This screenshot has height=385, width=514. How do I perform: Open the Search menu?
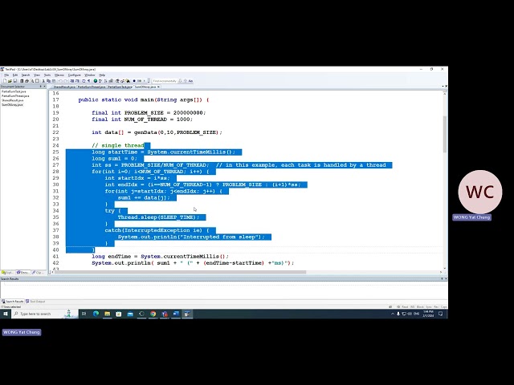pyautogui.click(x=26, y=75)
